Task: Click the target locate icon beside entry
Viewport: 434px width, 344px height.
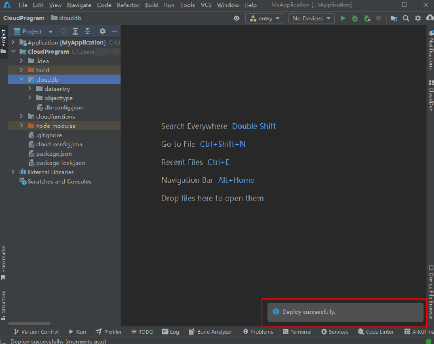Action: pos(236,18)
